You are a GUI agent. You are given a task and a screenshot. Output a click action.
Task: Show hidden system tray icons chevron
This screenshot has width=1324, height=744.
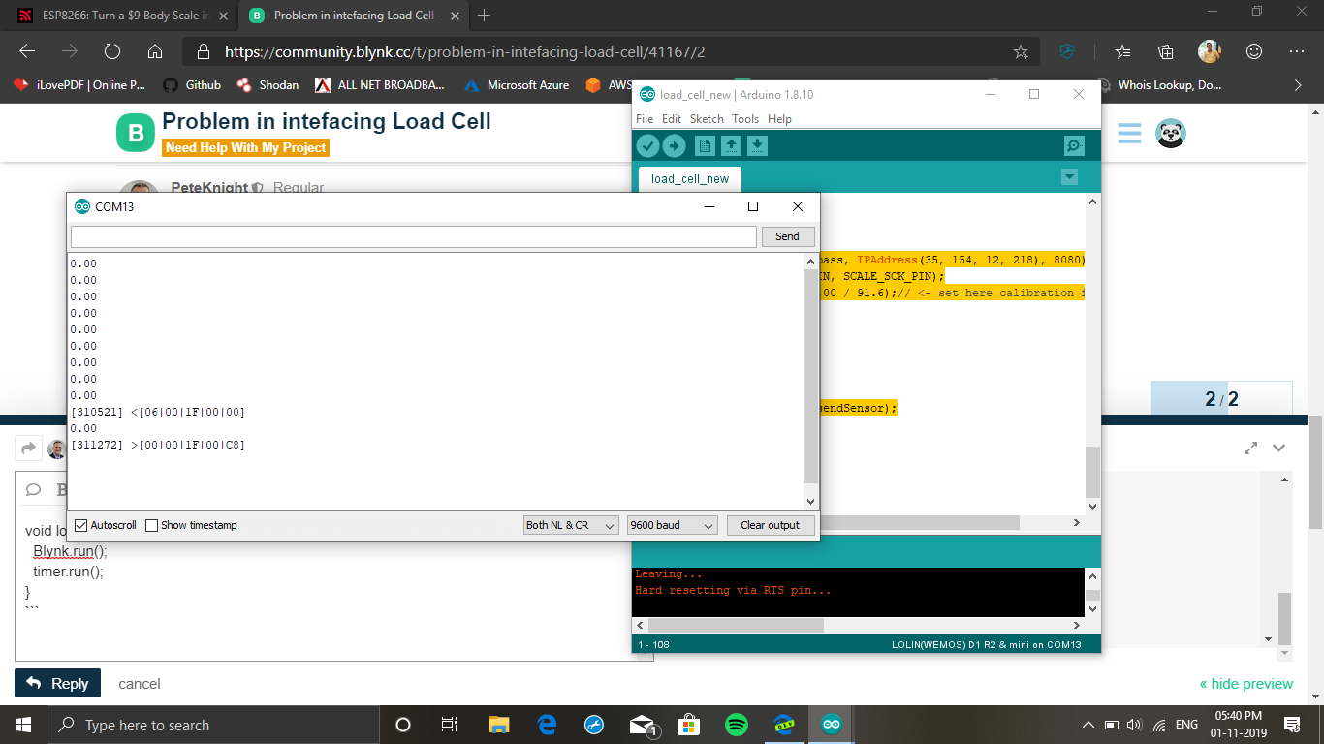click(x=1088, y=725)
